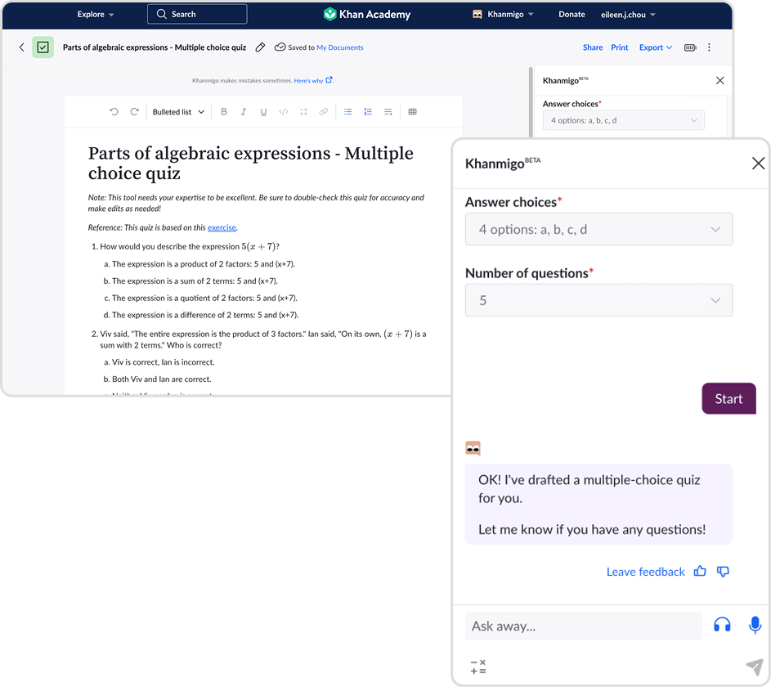
Task: Click the microphone icon in Khanmigo chat
Action: (x=755, y=626)
